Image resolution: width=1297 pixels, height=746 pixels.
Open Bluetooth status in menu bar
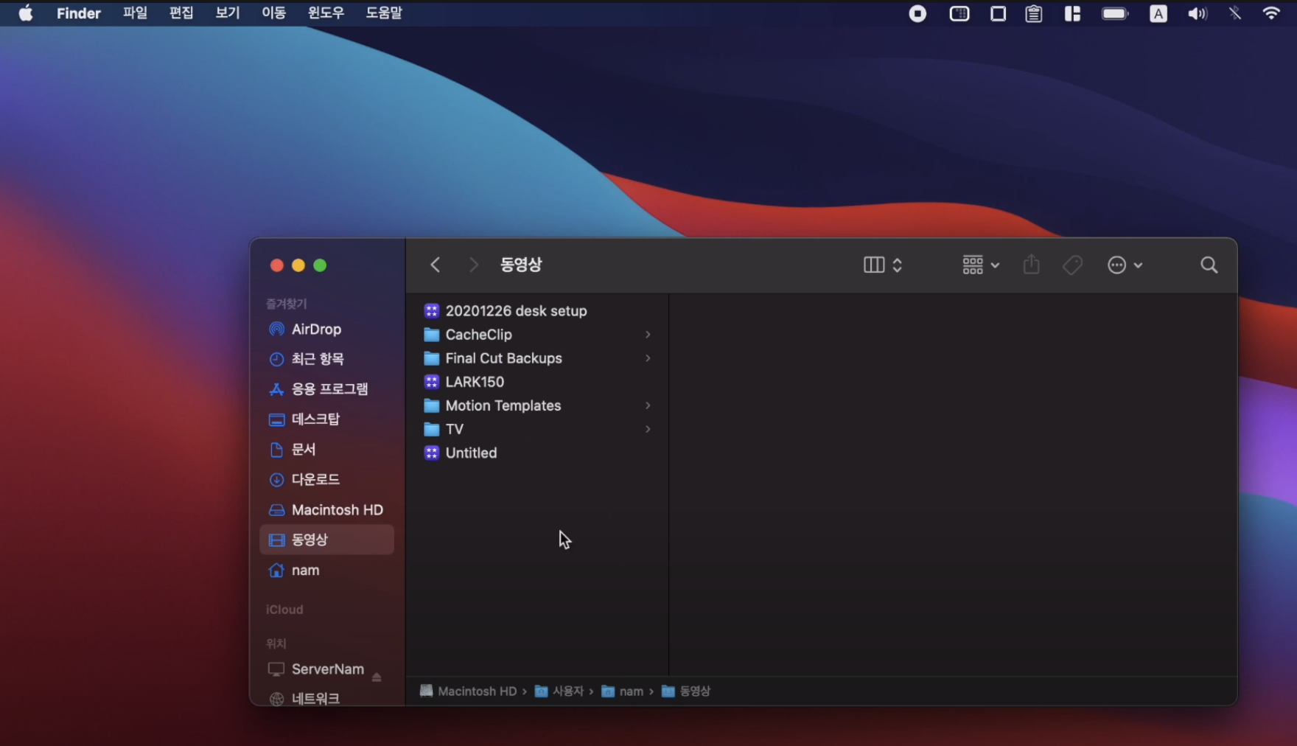(x=1235, y=13)
